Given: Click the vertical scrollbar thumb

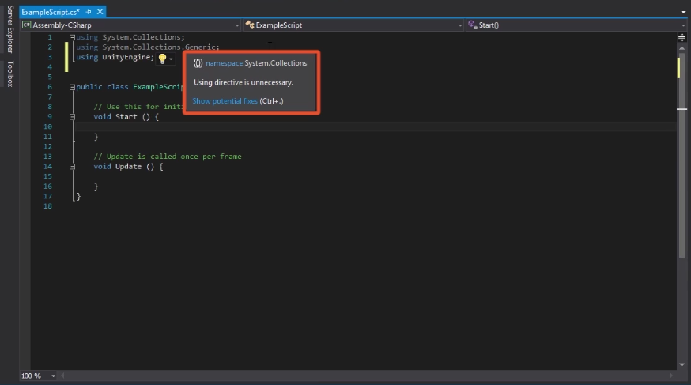Looking at the screenshot, I should coord(682,156).
